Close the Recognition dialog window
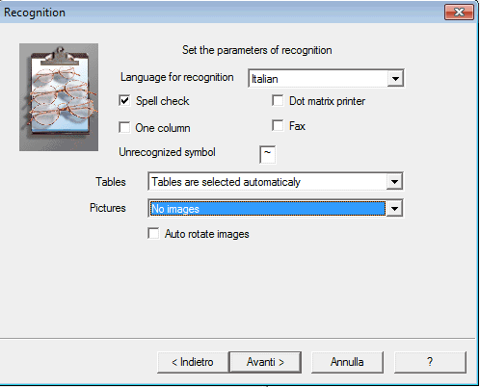This screenshot has height=387, width=480. click(x=459, y=13)
